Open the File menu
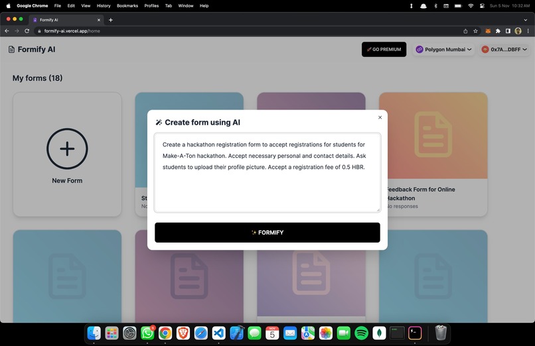This screenshot has width=535, height=346. [x=58, y=6]
